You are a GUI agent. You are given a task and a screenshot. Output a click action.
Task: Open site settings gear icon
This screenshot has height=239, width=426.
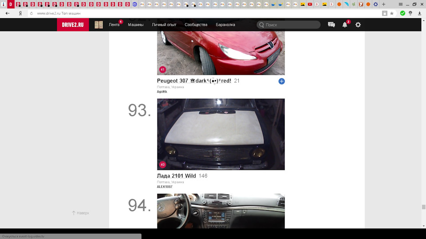[x=358, y=25]
